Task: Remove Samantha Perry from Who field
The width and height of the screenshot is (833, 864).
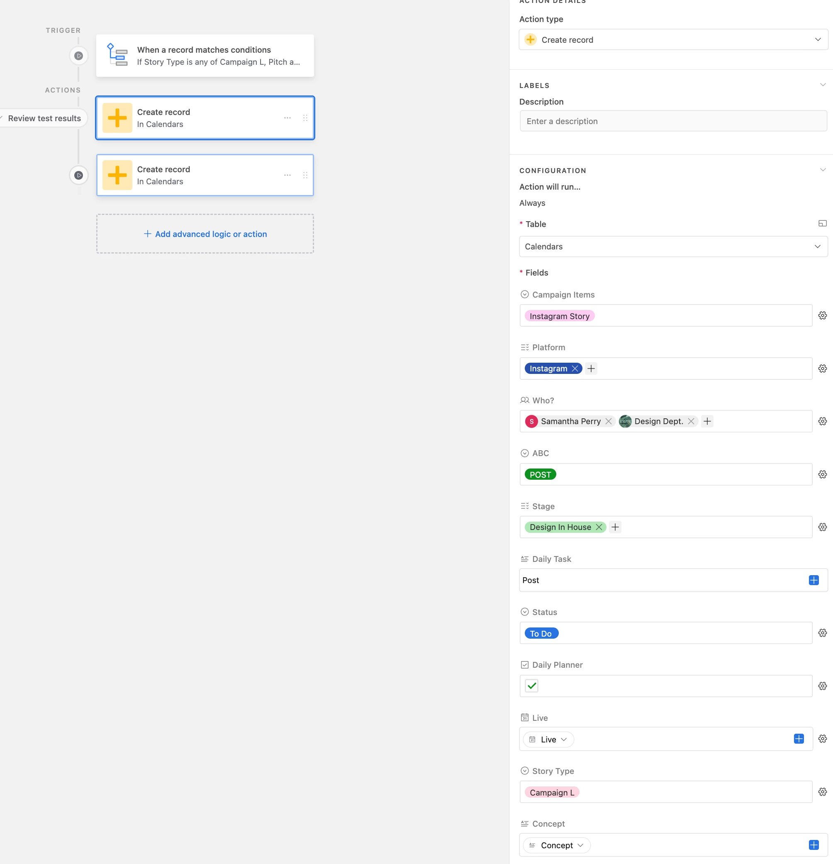Action: [609, 422]
